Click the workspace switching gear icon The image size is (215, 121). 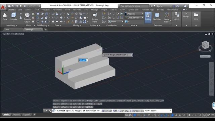click(x=189, y=115)
